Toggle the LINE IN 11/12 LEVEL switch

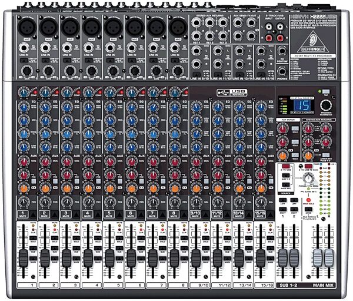[218, 74]
